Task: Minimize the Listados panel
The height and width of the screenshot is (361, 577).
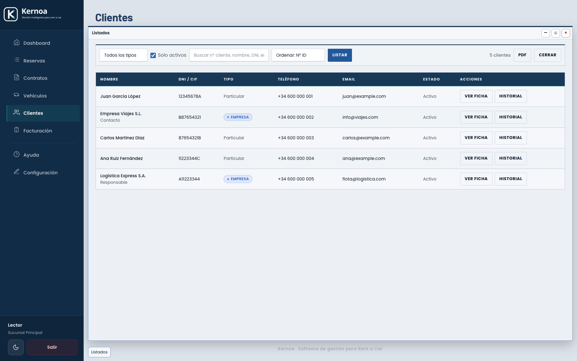Action: [546, 33]
